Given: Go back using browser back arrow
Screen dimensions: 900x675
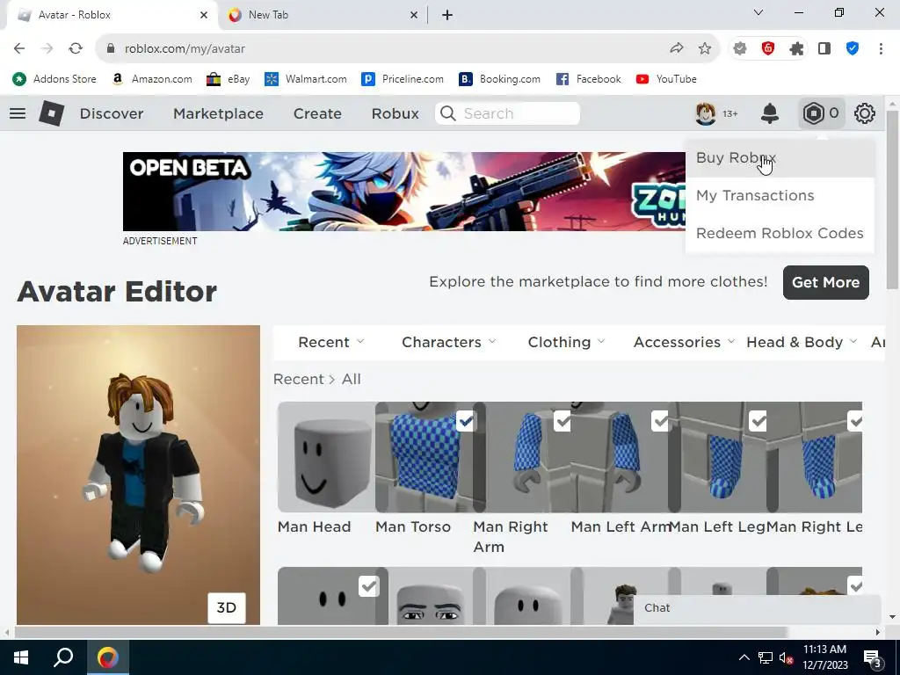Looking at the screenshot, I should pyautogui.click(x=19, y=49).
